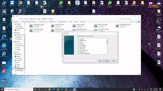Open the TeamViewer desktop shortcut
This screenshot has height=91, width=163.
coord(12,3)
